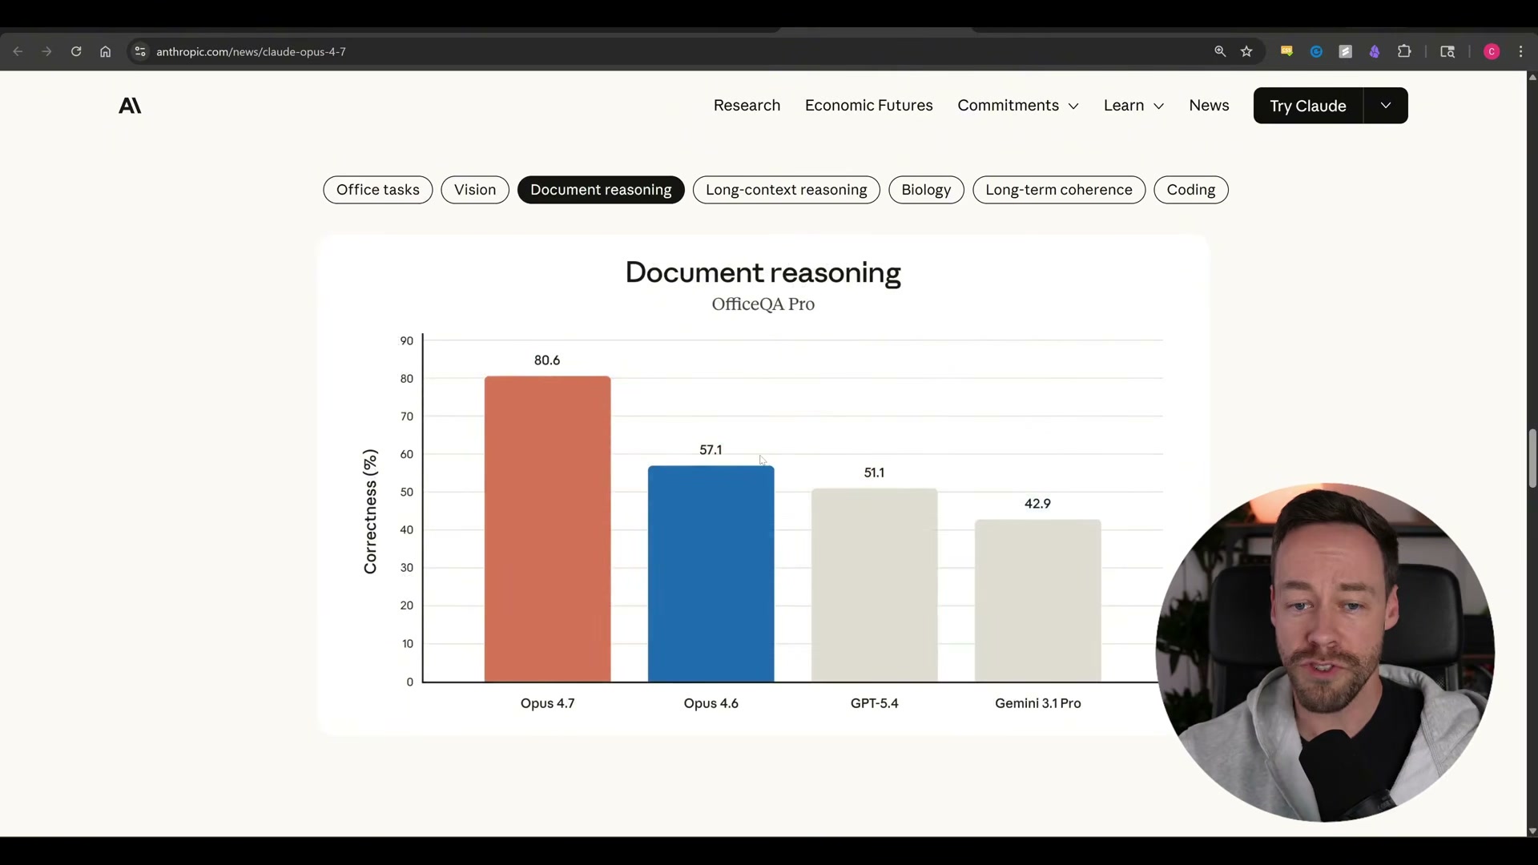Screen dimensions: 1538x865
Task: Open the browser extensions puzzle icon
Action: tap(1406, 51)
